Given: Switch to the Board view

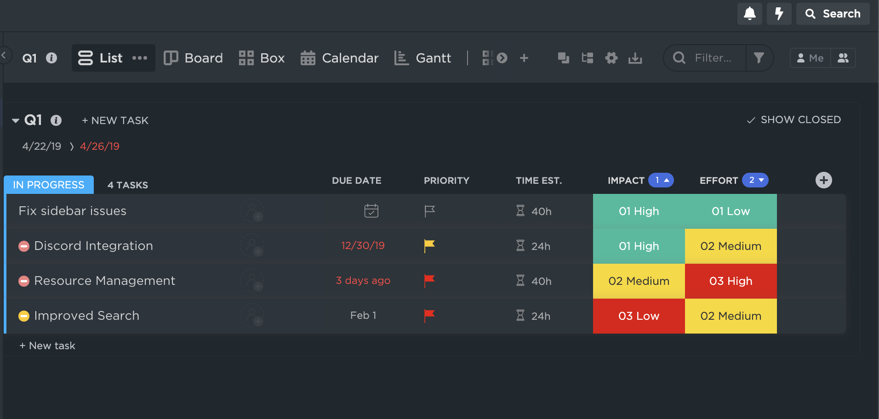Looking at the screenshot, I should 194,58.
